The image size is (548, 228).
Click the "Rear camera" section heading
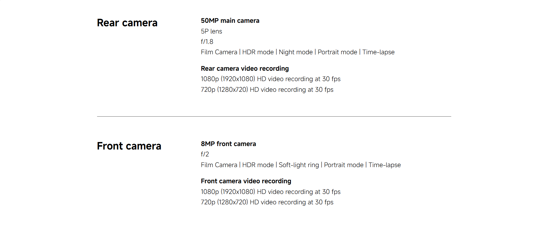pyautogui.click(x=127, y=23)
